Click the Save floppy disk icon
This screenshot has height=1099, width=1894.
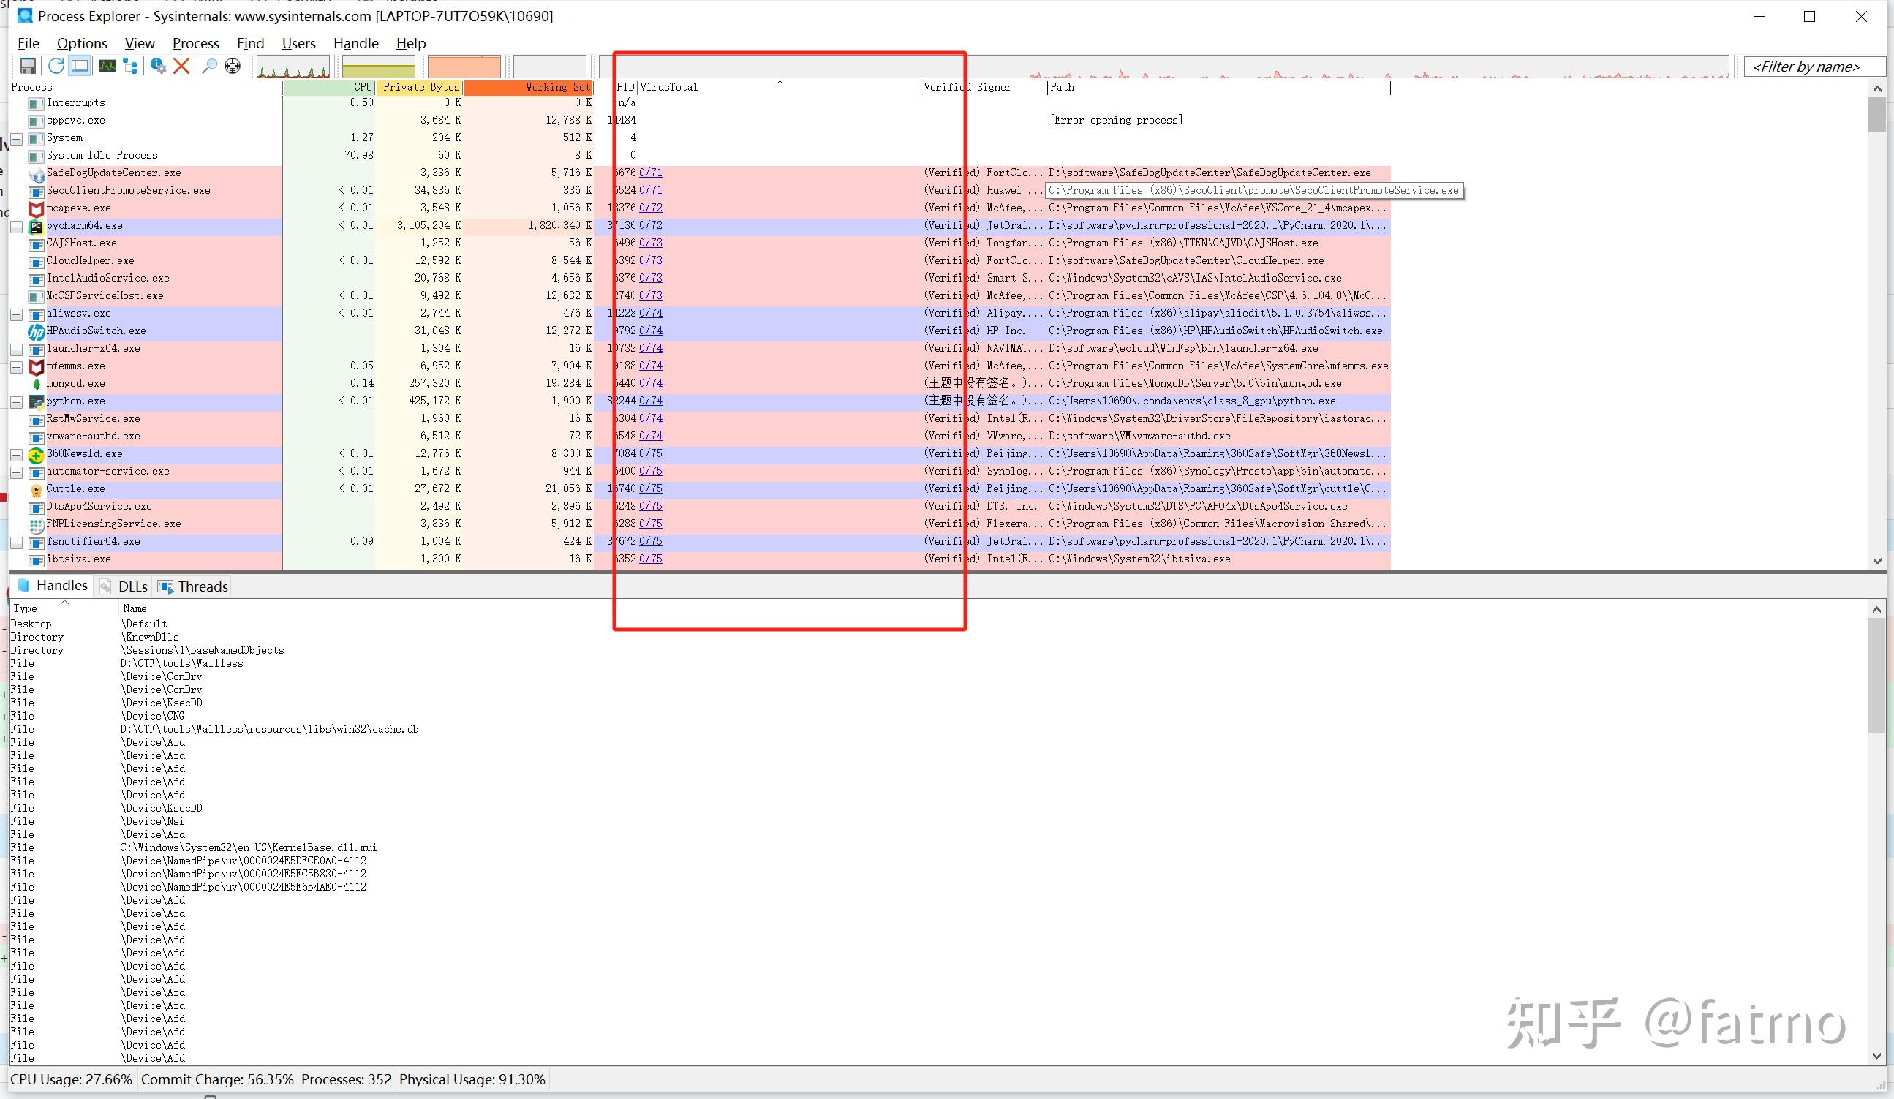pos(28,66)
